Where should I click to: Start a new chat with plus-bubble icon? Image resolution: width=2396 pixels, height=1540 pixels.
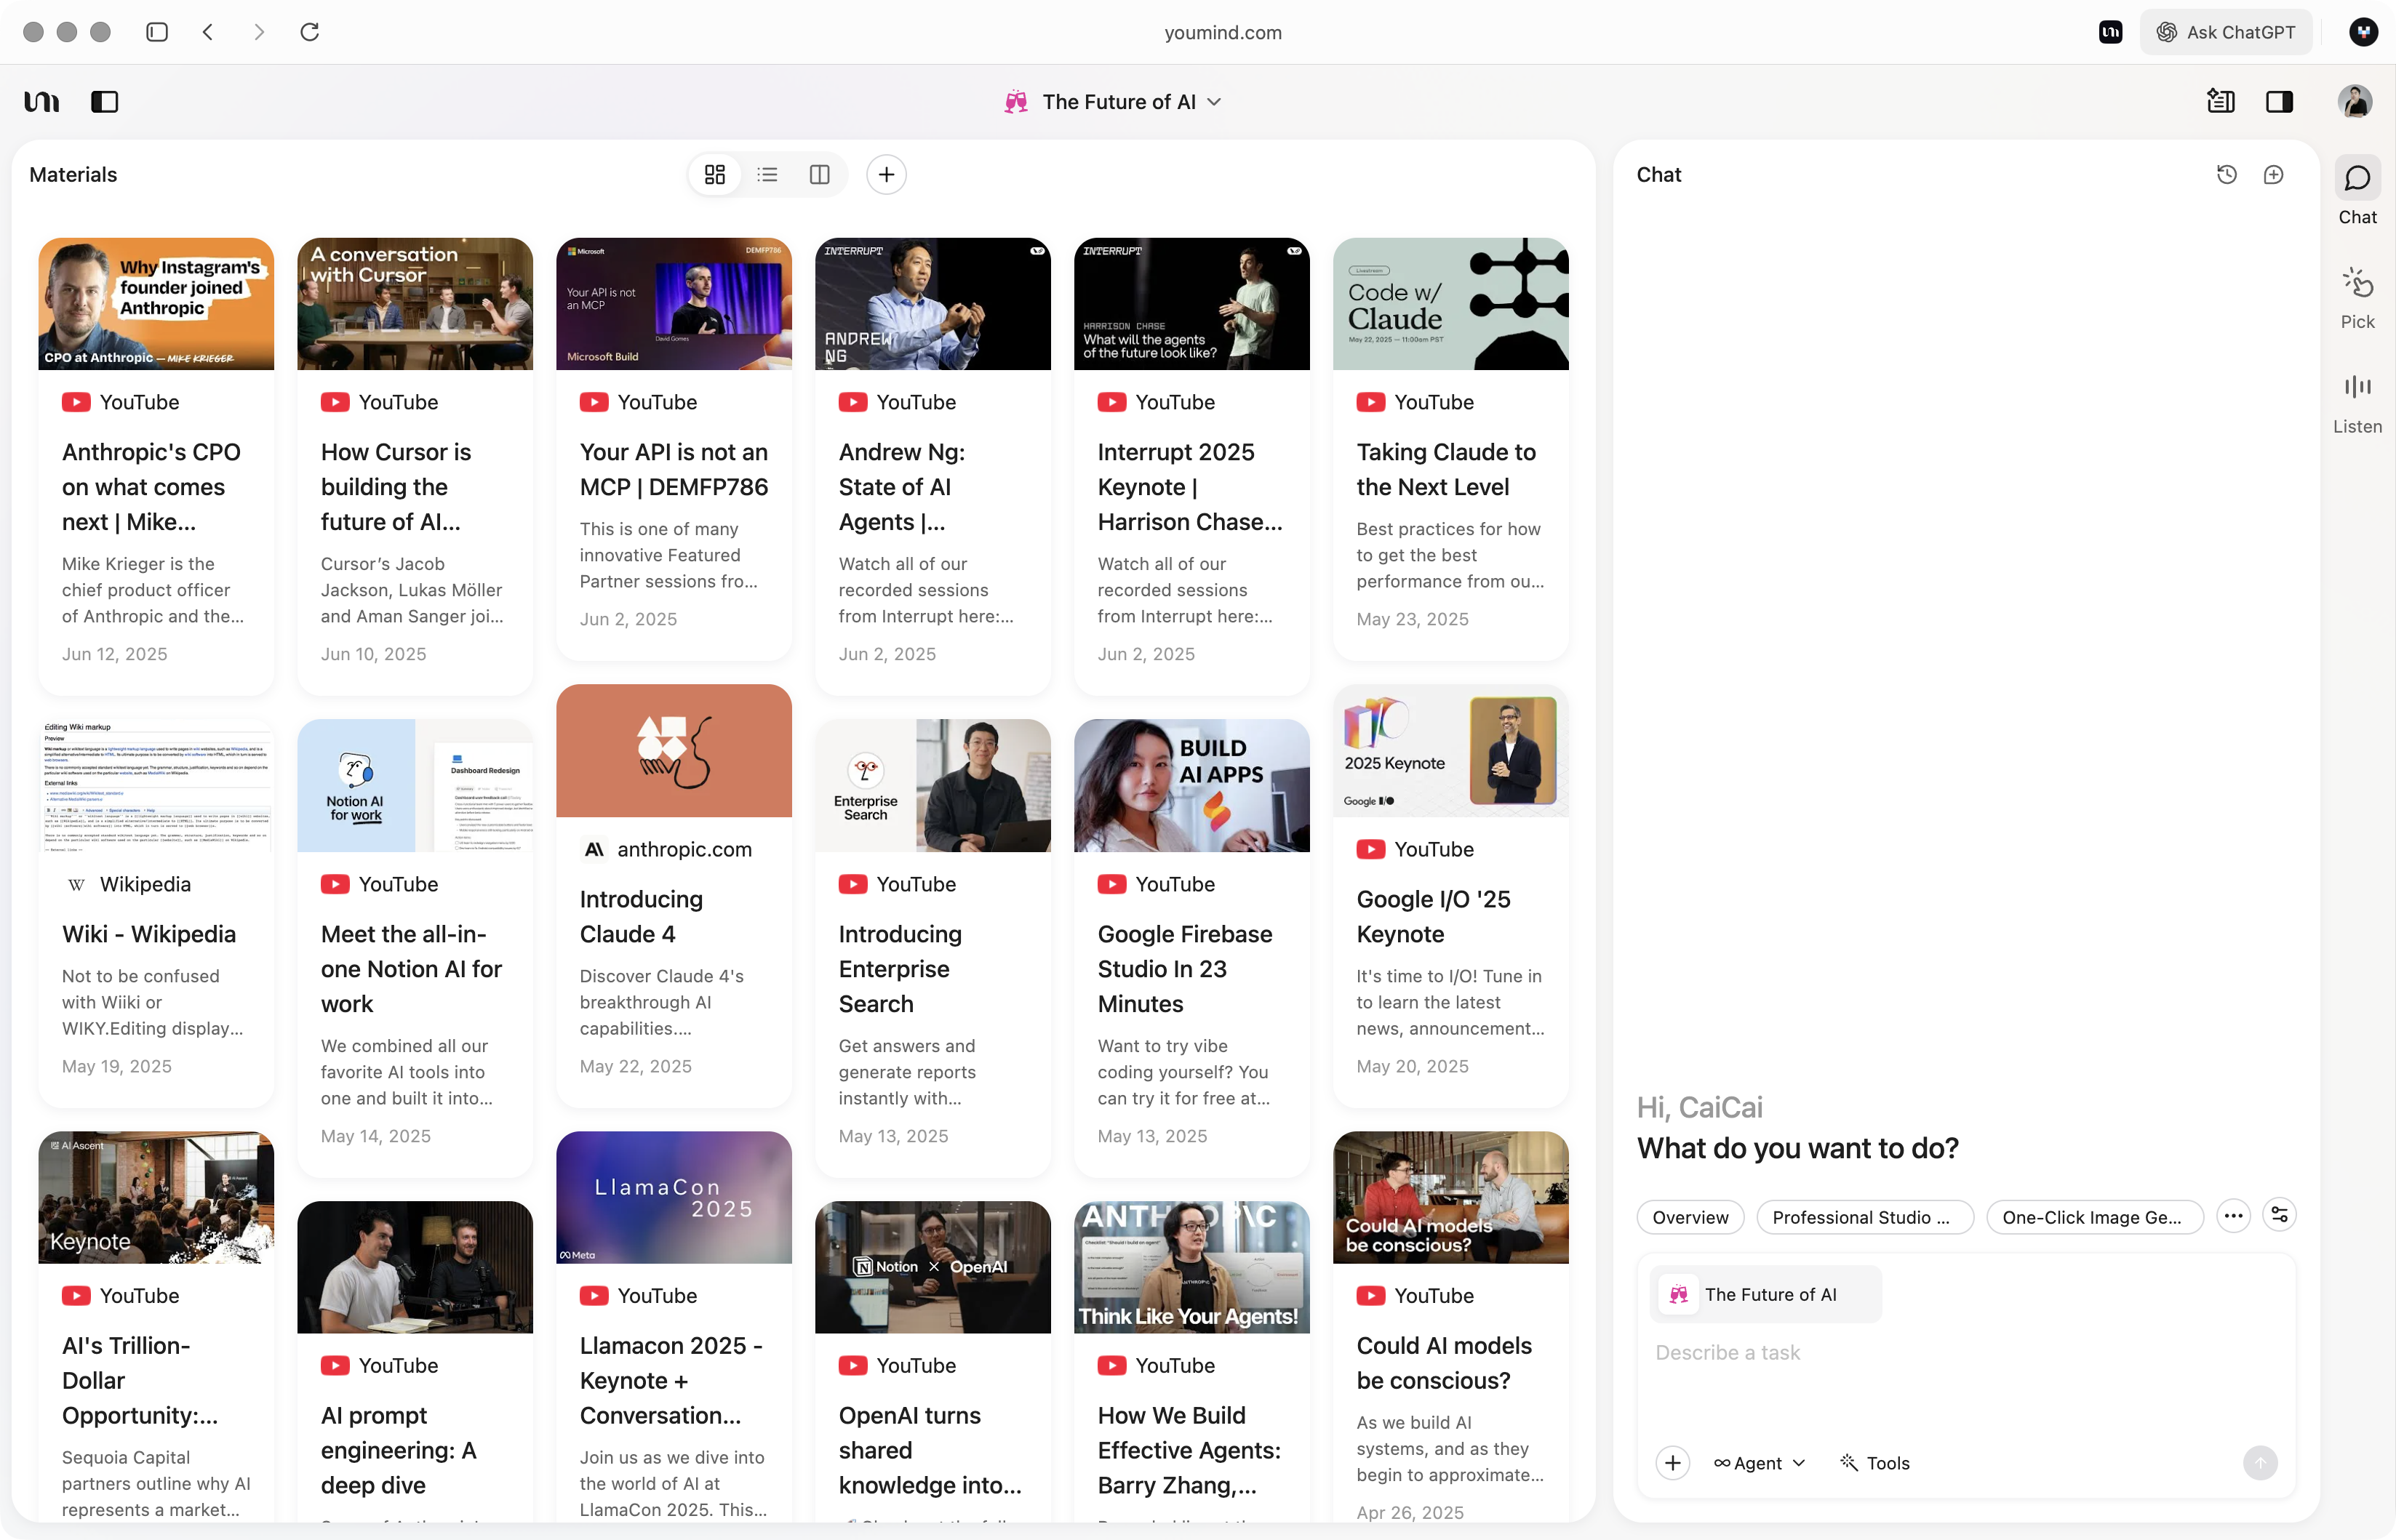pyautogui.click(x=2273, y=175)
